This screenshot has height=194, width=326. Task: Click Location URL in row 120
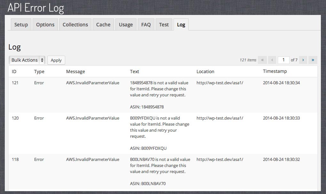point(220,118)
